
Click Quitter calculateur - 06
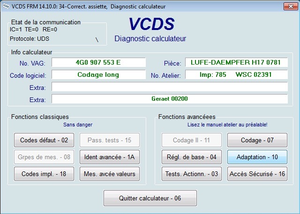pyautogui.click(x=150, y=198)
